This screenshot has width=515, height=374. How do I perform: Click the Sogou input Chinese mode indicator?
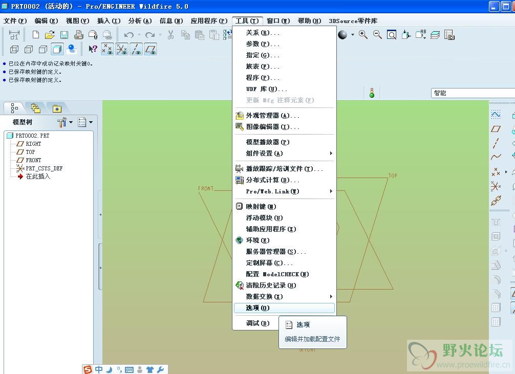(x=99, y=369)
